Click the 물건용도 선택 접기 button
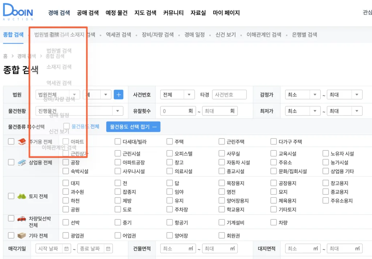This screenshot has width=372, height=259. pyautogui.click(x=133, y=127)
